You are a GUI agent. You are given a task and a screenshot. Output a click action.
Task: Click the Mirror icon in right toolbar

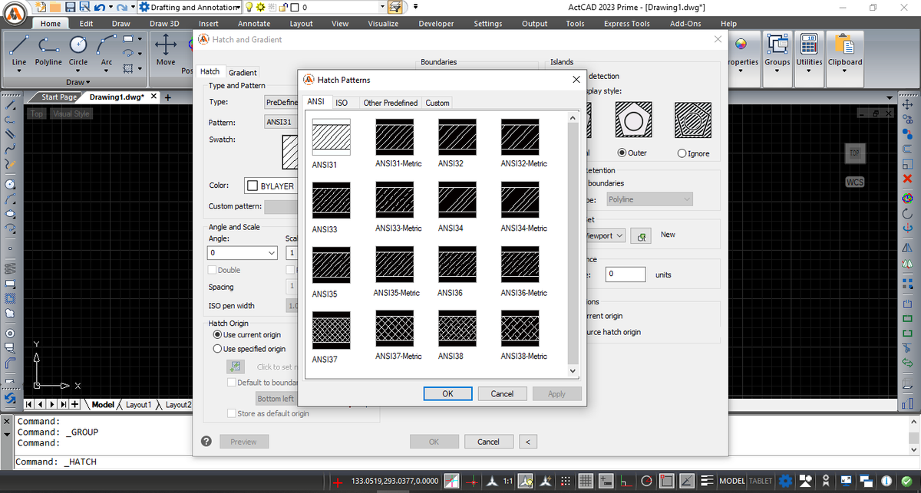(x=907, y=248)
